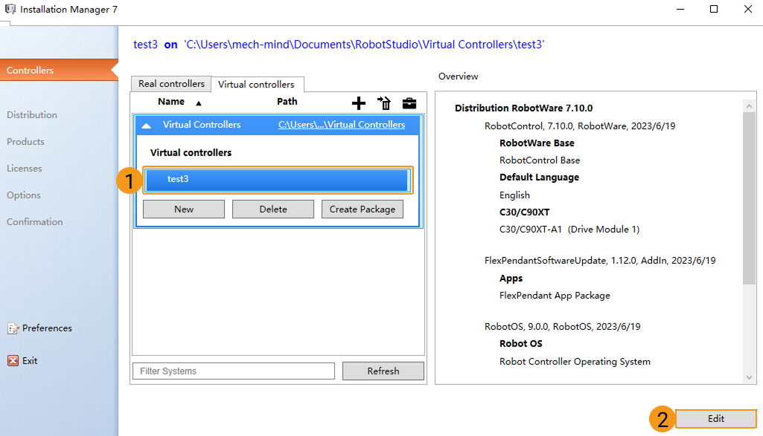Screen dimensions: 763x436
Task: Click the plus add-location icon
Action: click(x=358, y=103)
